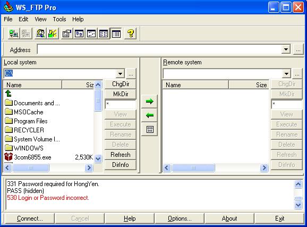Click green left arrow to download files

click(150, 115)
